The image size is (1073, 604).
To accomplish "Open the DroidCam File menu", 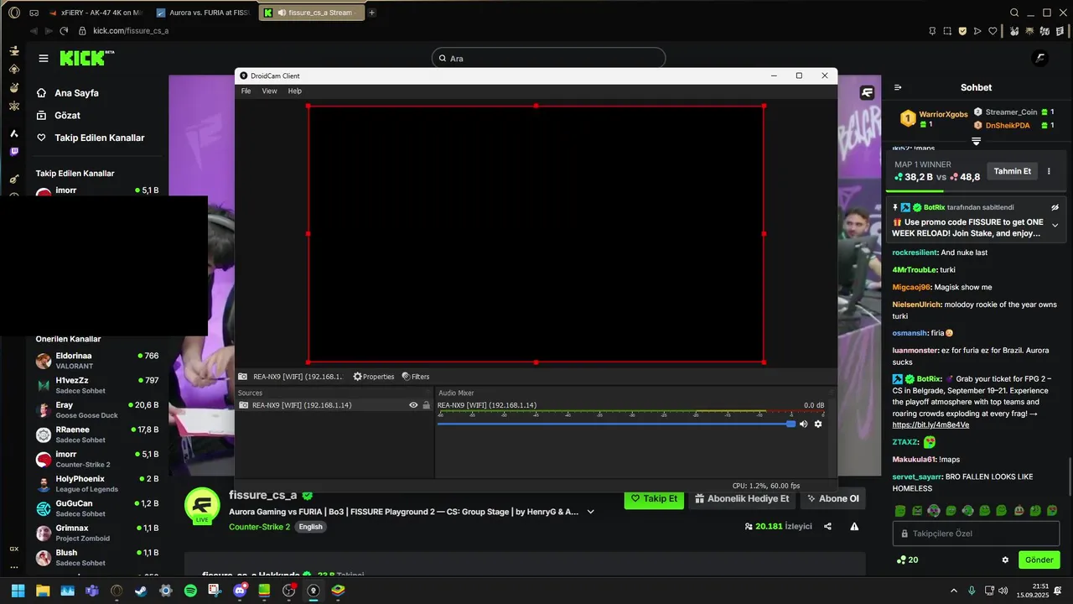I will pyautogui.click(x=246, y=91).
